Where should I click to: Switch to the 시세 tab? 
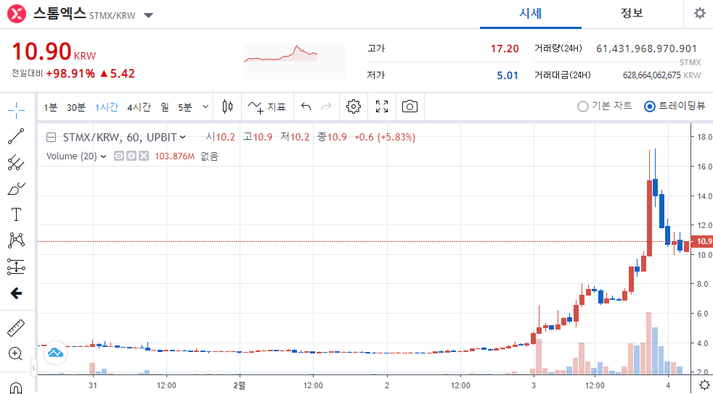(531, 14)
